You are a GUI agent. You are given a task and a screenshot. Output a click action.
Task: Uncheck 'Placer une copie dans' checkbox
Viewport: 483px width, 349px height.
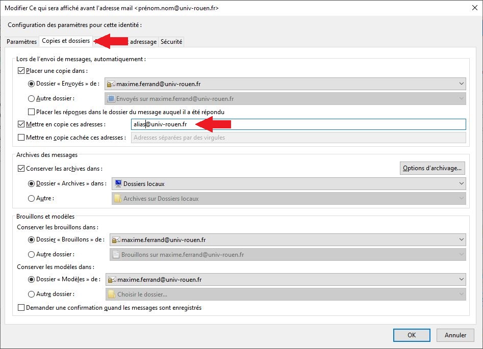click(21, 71)
